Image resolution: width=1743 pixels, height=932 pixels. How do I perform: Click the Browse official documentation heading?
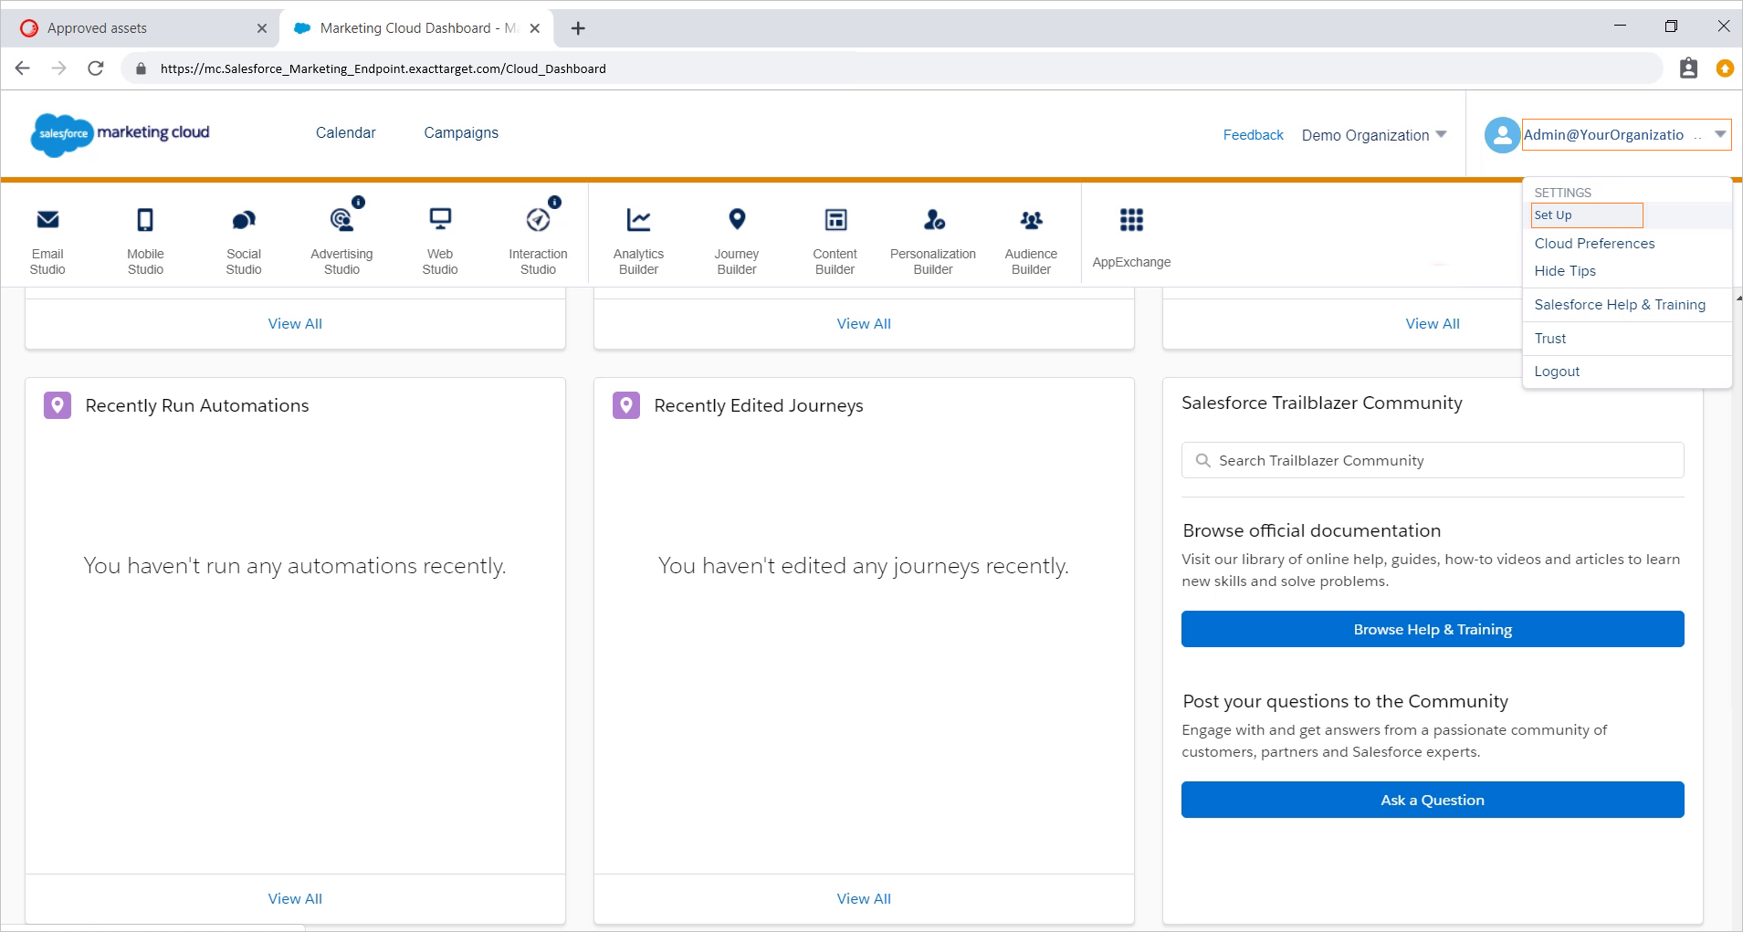click(x=1311, y=530)
